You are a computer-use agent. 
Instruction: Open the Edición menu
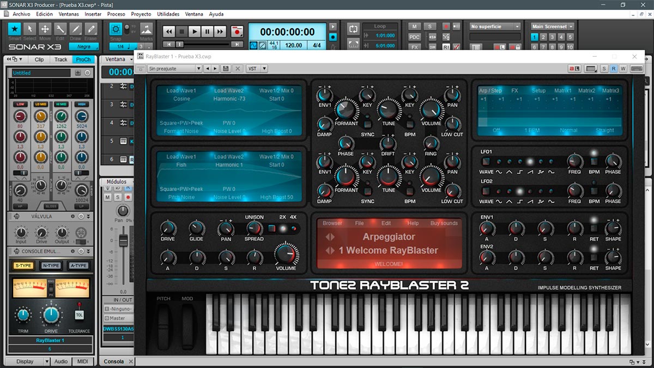(x=44, y=14)
